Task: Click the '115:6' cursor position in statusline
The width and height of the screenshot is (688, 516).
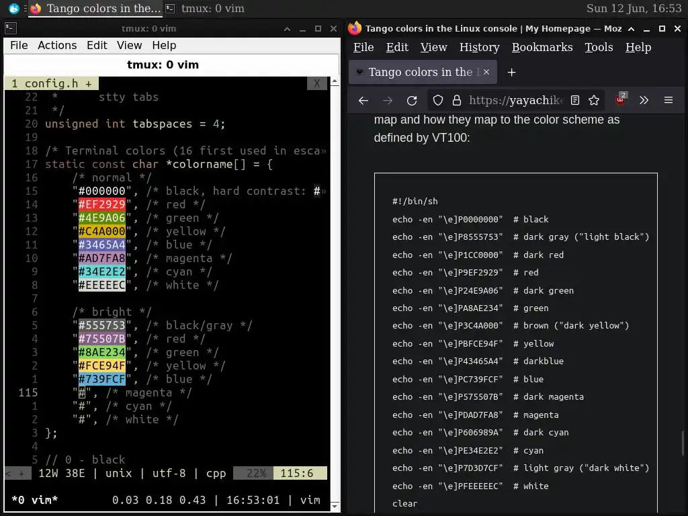Action: (296, 474)
